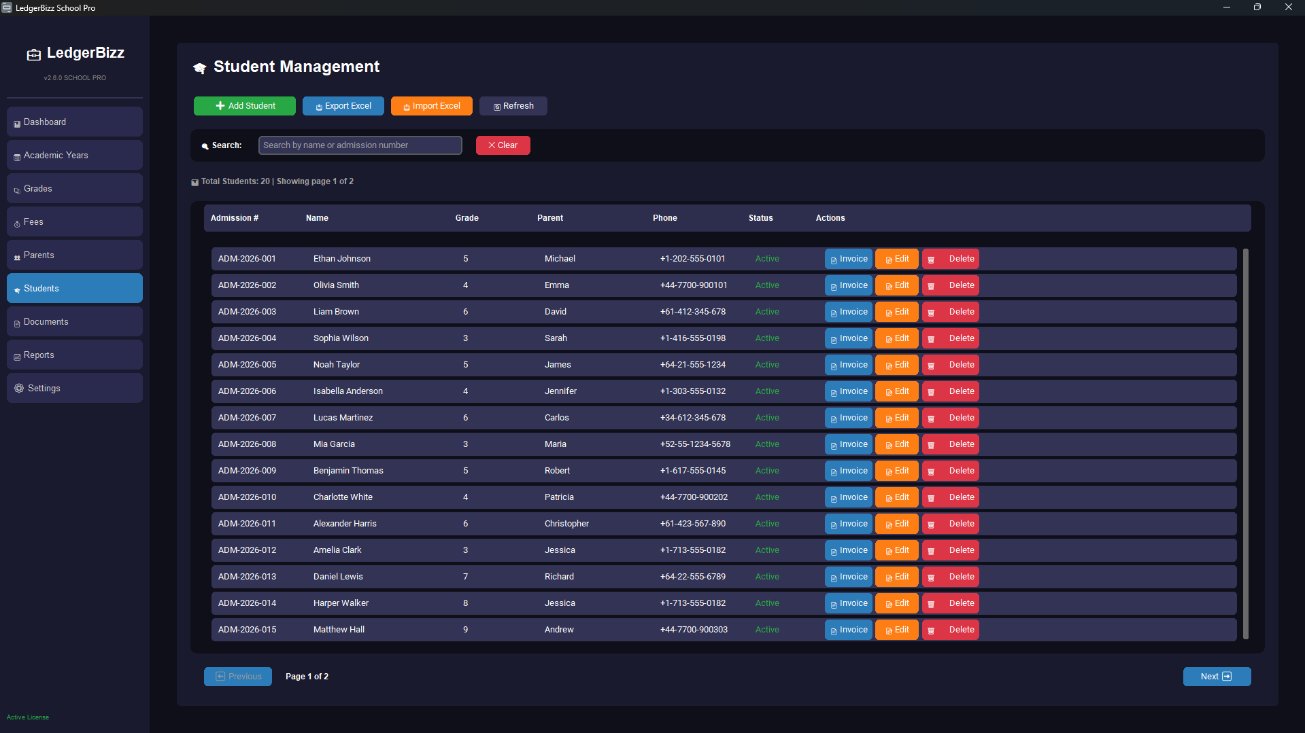Click the name Charlotte White
This screenshot has height=733, width=1305.
(343, 497)
